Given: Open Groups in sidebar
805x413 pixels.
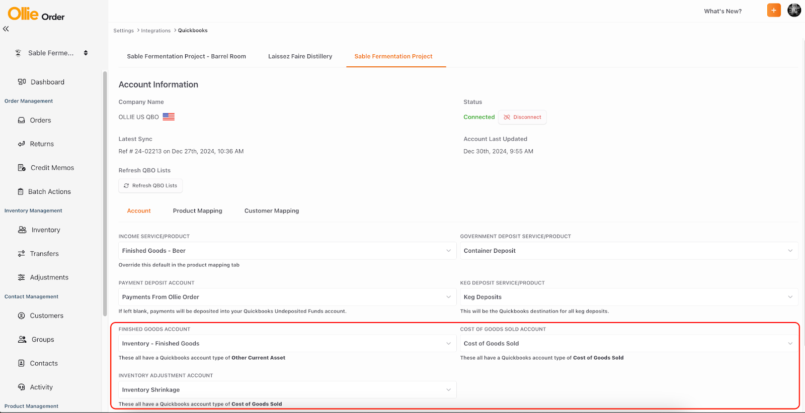Looking at the screenshot, I should coord(43,340).
